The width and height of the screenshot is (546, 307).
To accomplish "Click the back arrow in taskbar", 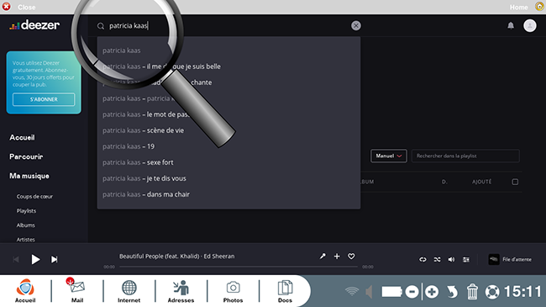I will [x=452, y=292].
